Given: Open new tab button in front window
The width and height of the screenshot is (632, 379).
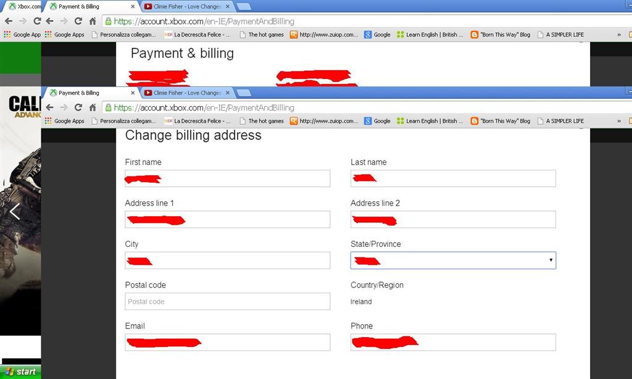Looking at the screenshot, I should (x=244, y=93).
